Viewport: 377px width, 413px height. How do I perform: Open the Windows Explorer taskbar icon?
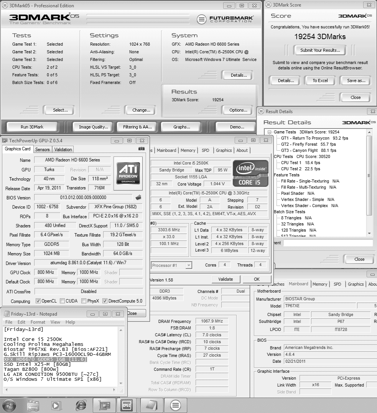click(x=33, y=405)
